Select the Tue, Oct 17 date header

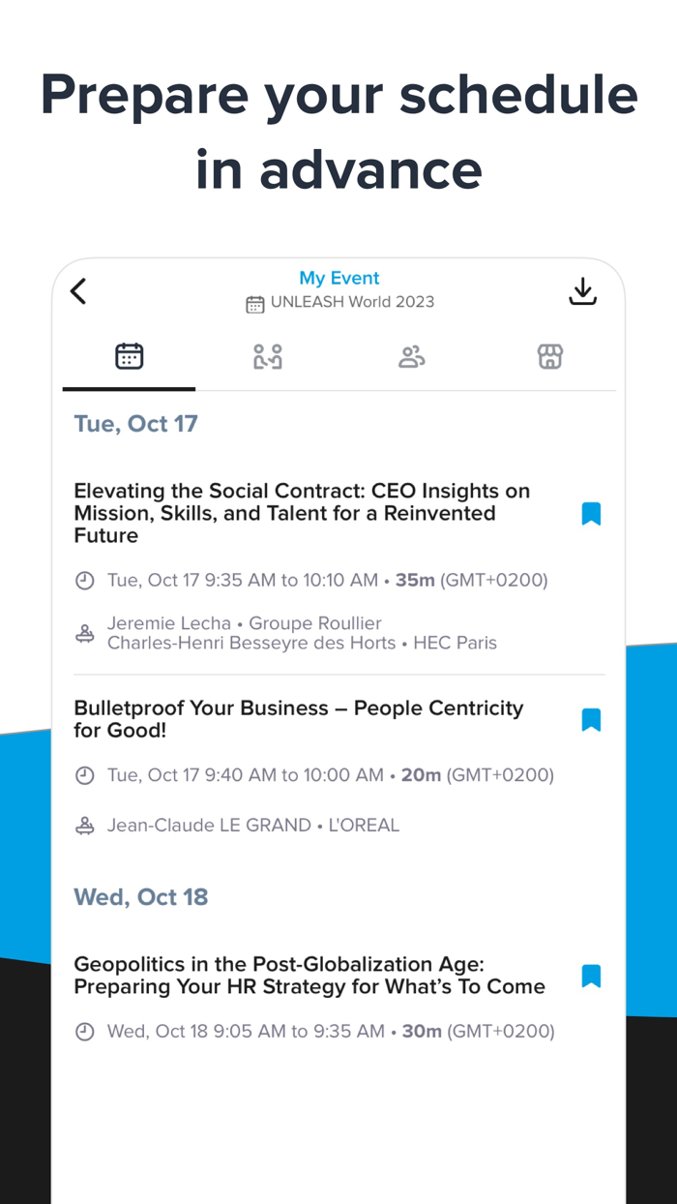coord(135,423)
